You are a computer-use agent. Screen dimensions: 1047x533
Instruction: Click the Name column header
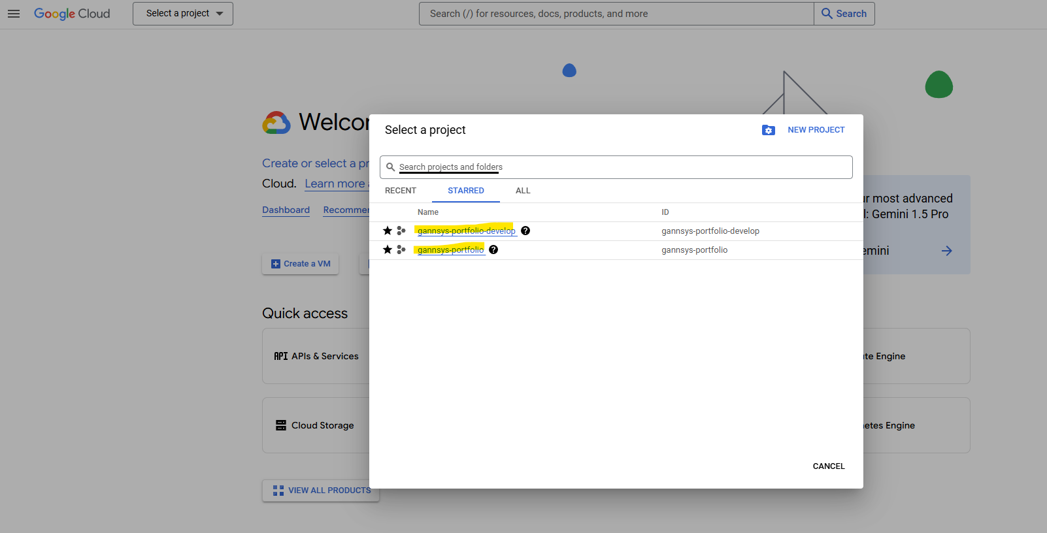tap(428, 212)
